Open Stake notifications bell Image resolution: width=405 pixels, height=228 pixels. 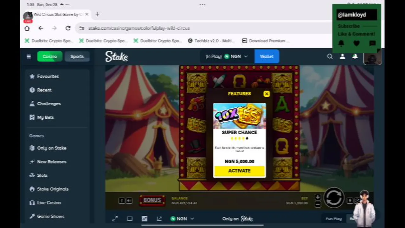[355, 56]
